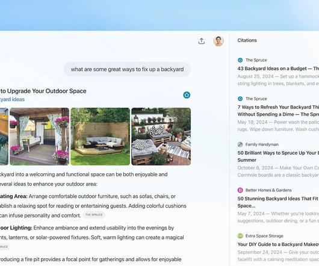Open 'Your DIY Guide to a Backyard Makeover'
319x266 pixels.
point(278,244)
